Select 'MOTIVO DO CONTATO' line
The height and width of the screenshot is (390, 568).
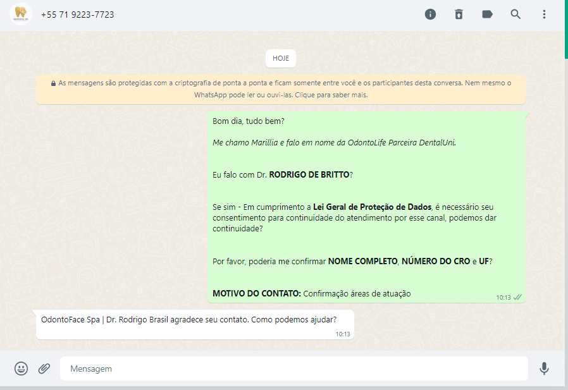(312, 294)
